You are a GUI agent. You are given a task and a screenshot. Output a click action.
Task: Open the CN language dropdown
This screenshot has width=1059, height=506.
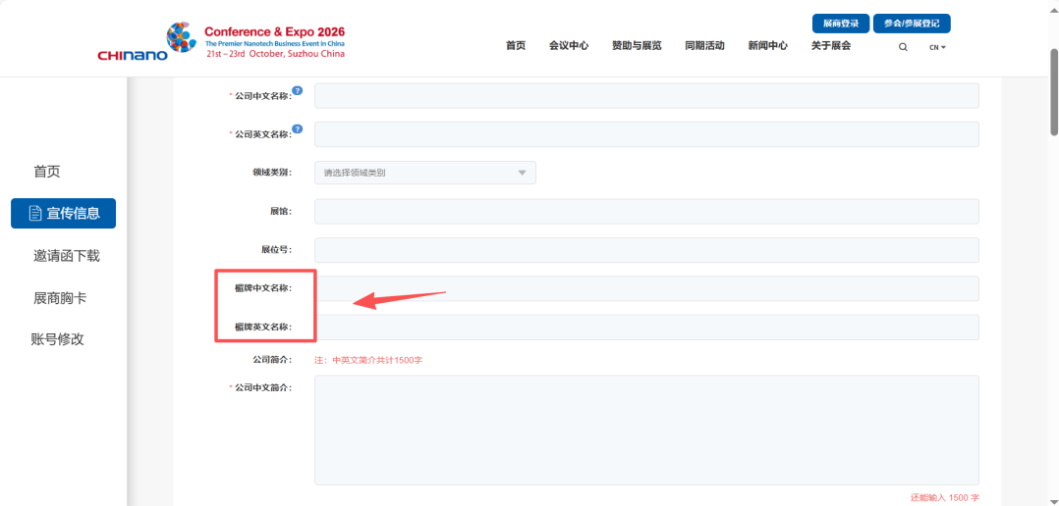click(937, 47)
